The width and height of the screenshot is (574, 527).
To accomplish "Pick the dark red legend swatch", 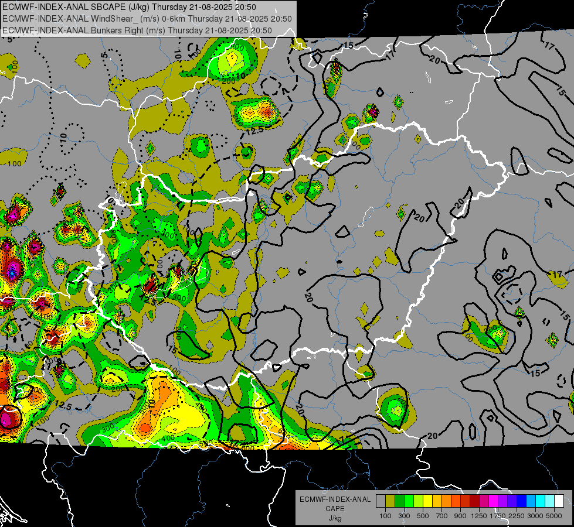I will tap(474, 501).
